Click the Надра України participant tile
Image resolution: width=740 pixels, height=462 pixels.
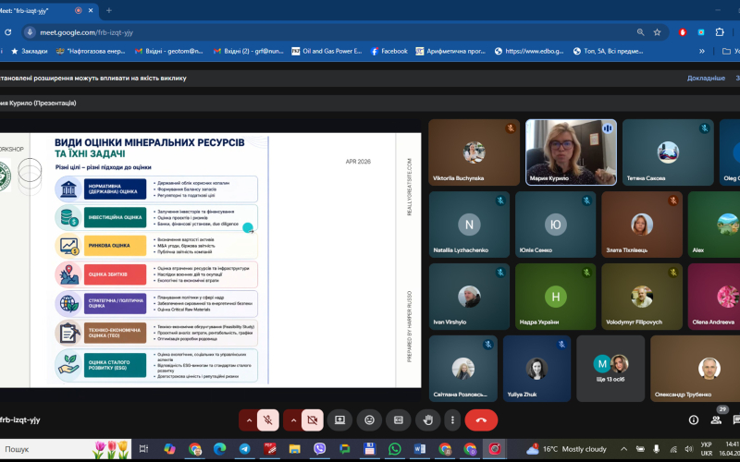(x=556, y=297)
